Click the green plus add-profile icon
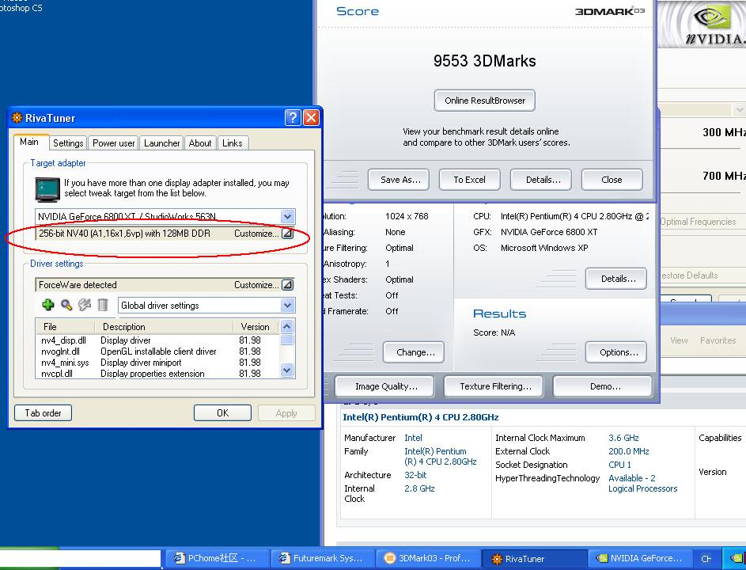The width and height of the screenshot is (746, 570). click(x=48, y=305)
